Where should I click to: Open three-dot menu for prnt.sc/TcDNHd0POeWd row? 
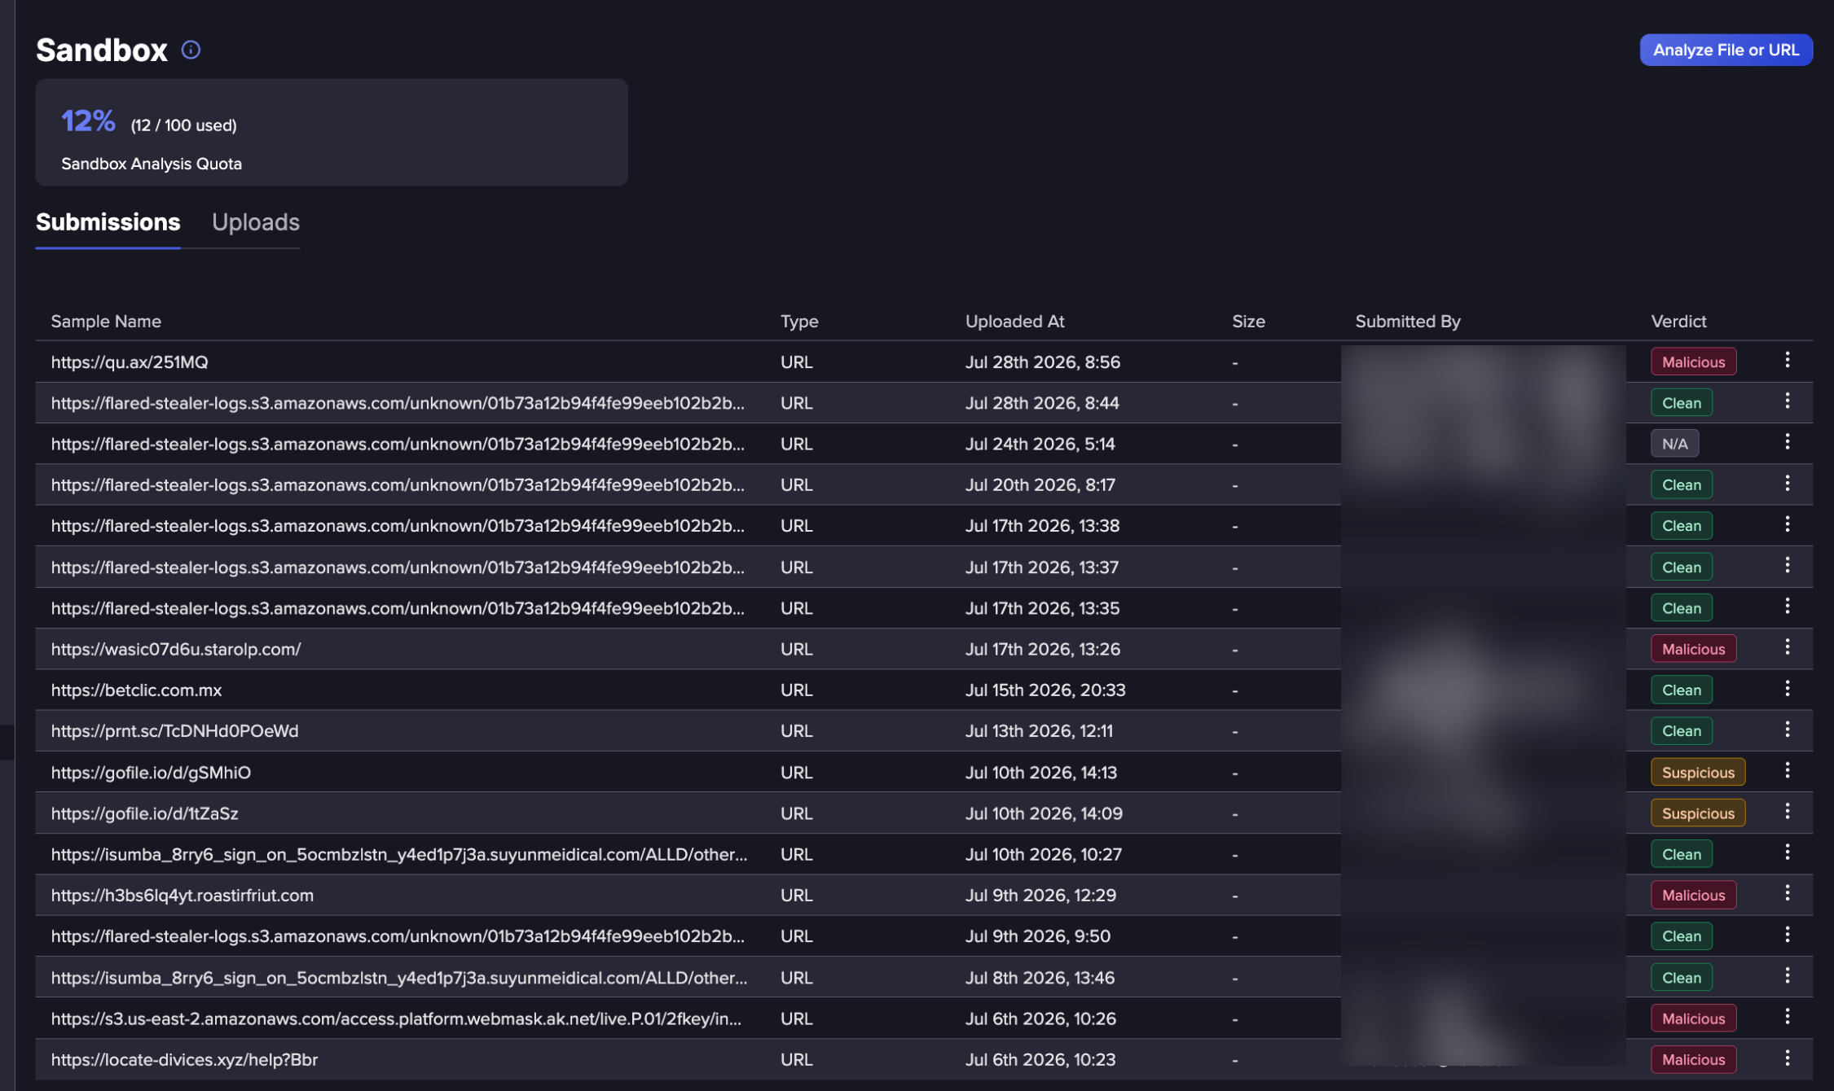(1787, 729)
